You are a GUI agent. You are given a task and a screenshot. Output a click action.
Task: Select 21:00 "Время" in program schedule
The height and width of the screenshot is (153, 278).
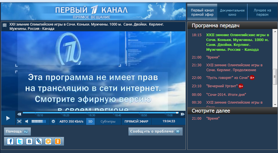(x=206, y=57)
